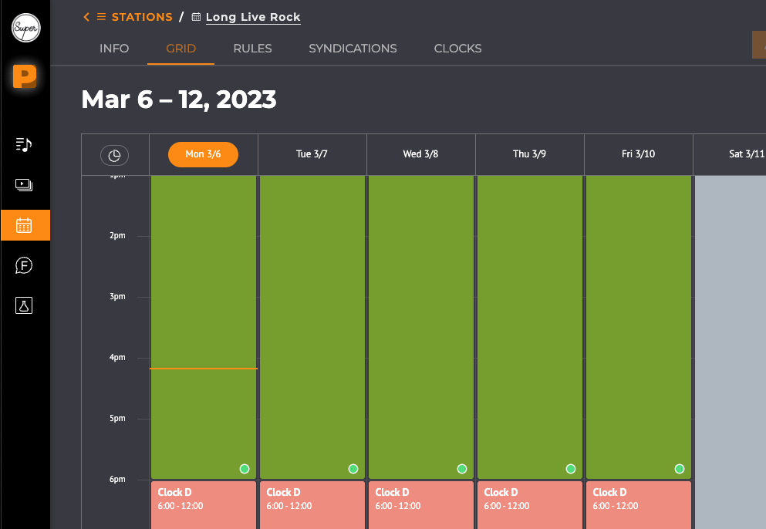This screenshot has width=766, height=529.
Task: Open Wednesday's Clock D 6:00 - 12:00 block
Action: pyautogui.click(x=421, y=505)
